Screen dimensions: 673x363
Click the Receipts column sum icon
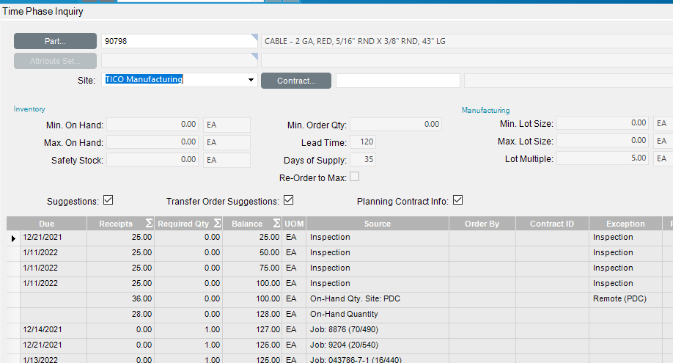[x=149, y=224]
